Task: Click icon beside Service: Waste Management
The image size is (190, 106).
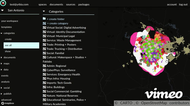Action: point(44,40)
